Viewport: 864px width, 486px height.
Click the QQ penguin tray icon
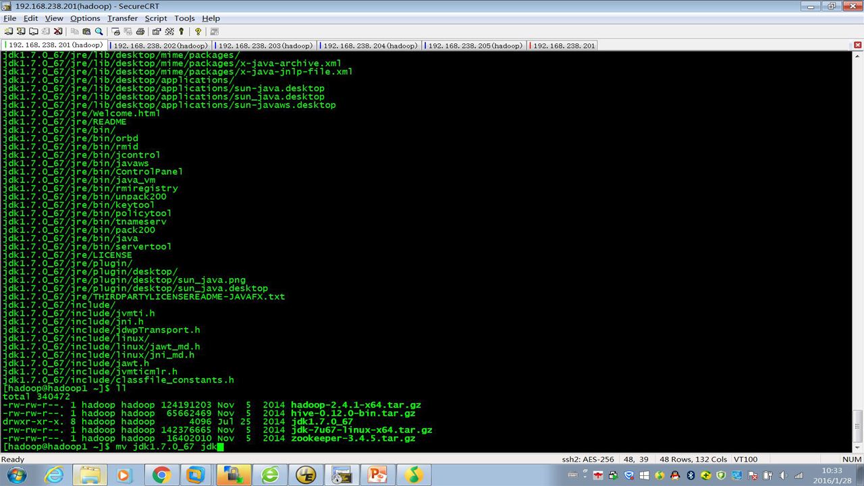point(674,476)
